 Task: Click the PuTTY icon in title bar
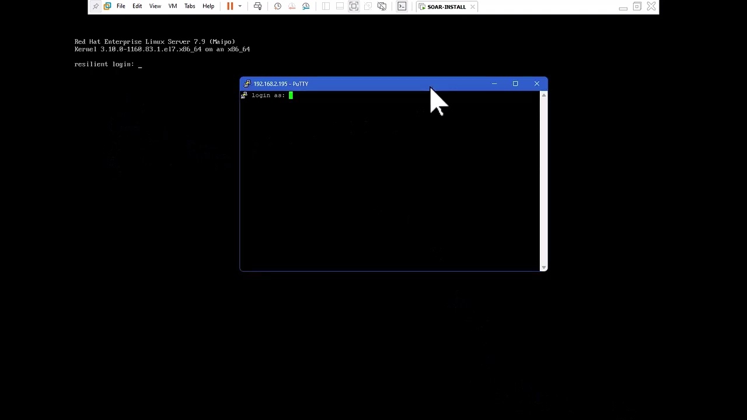coord(247,83)
